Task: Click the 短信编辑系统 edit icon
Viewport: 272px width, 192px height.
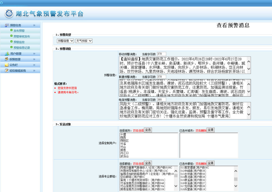Action: [x=7, y=71]
